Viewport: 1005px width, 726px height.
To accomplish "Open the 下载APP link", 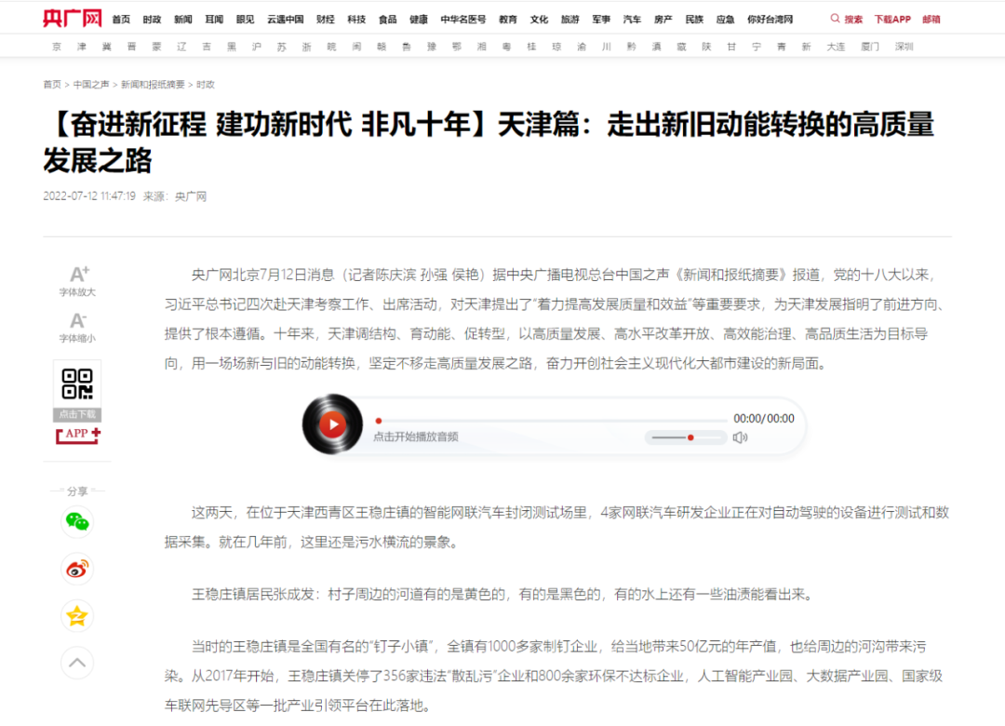I will click(891, 17).
